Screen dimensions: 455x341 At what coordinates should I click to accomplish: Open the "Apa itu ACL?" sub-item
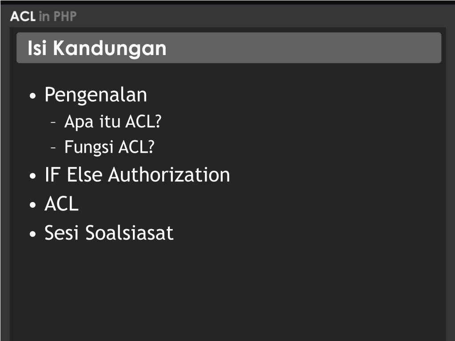click(x=112, y=122)
